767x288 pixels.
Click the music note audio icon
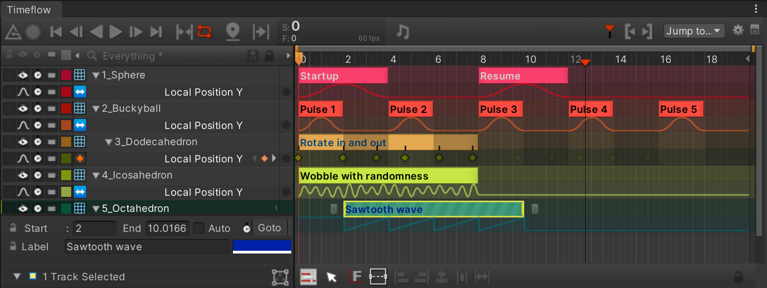(403, 32)
